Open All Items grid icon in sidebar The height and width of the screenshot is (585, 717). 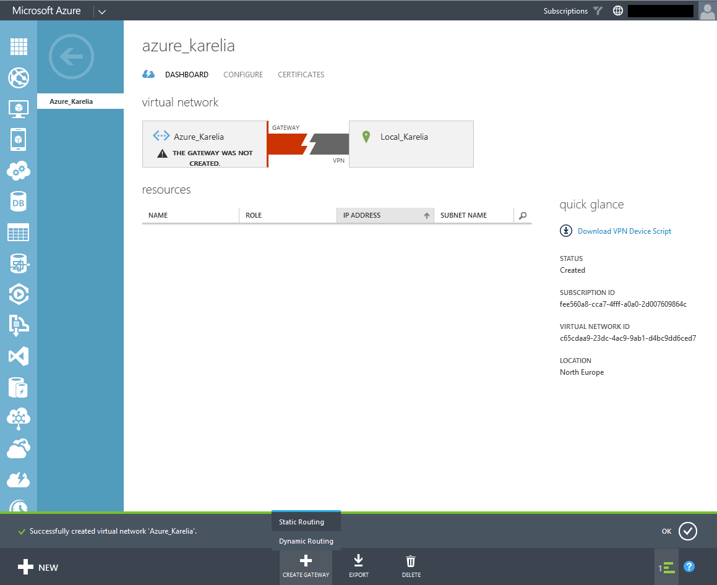click(x=19, y=46)
